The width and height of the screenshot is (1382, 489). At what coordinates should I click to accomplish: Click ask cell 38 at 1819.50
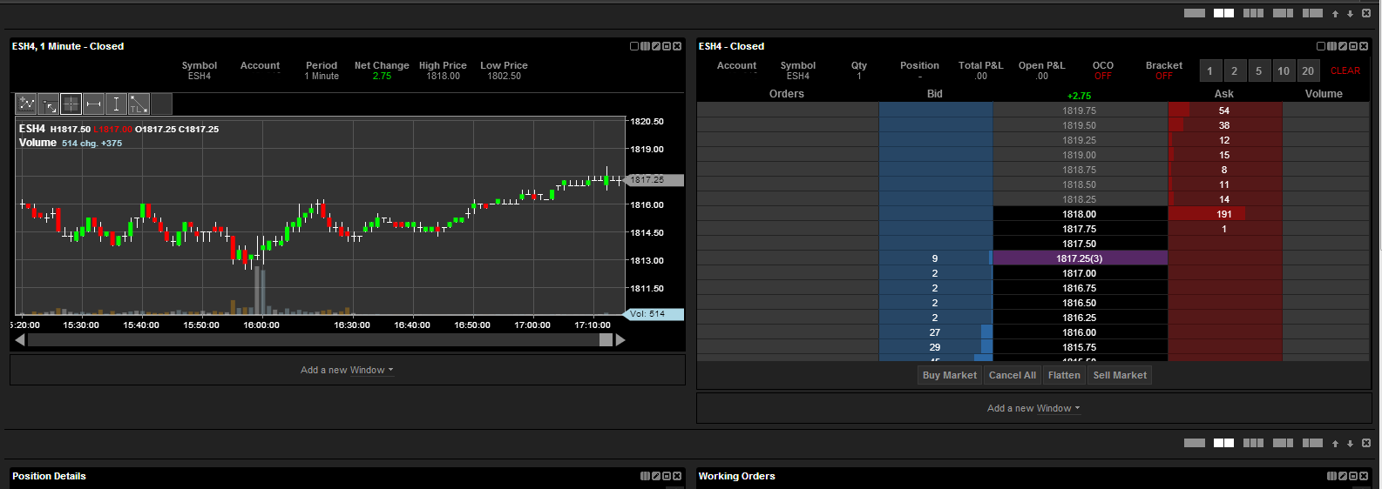[x=1224, y=125]
